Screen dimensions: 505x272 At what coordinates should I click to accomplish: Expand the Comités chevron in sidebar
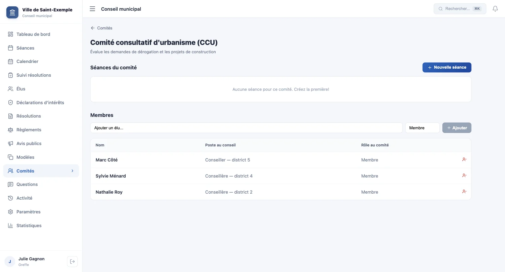tap(72, 171)
